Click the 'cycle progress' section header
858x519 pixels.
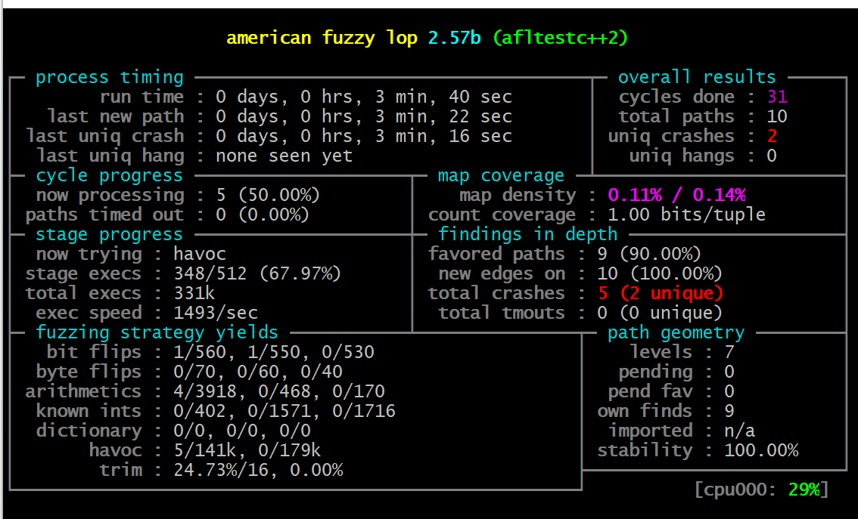110,176
